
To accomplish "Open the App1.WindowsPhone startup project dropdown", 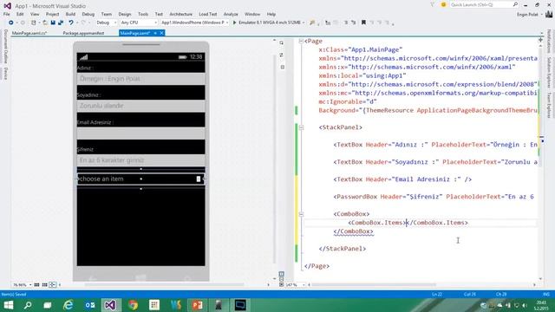I will (x=194, y=23).
